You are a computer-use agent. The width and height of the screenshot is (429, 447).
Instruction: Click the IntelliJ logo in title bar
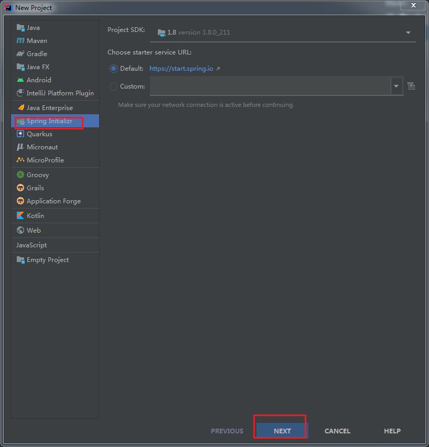coord(8,8)
